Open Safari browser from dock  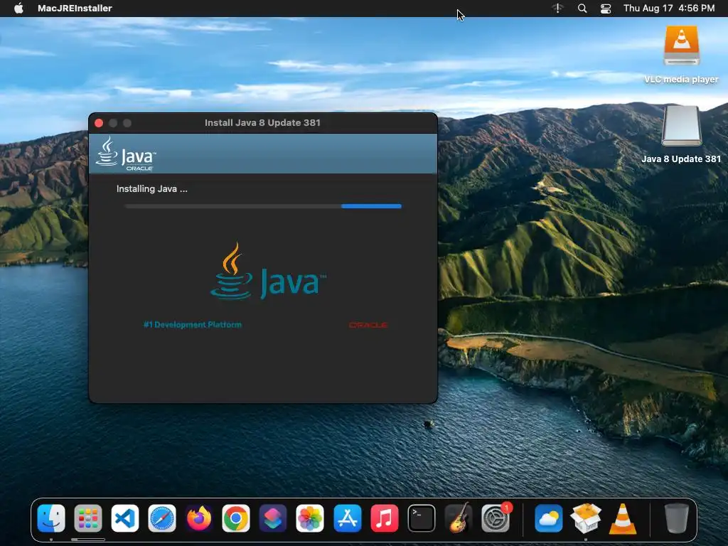[162, 518]
